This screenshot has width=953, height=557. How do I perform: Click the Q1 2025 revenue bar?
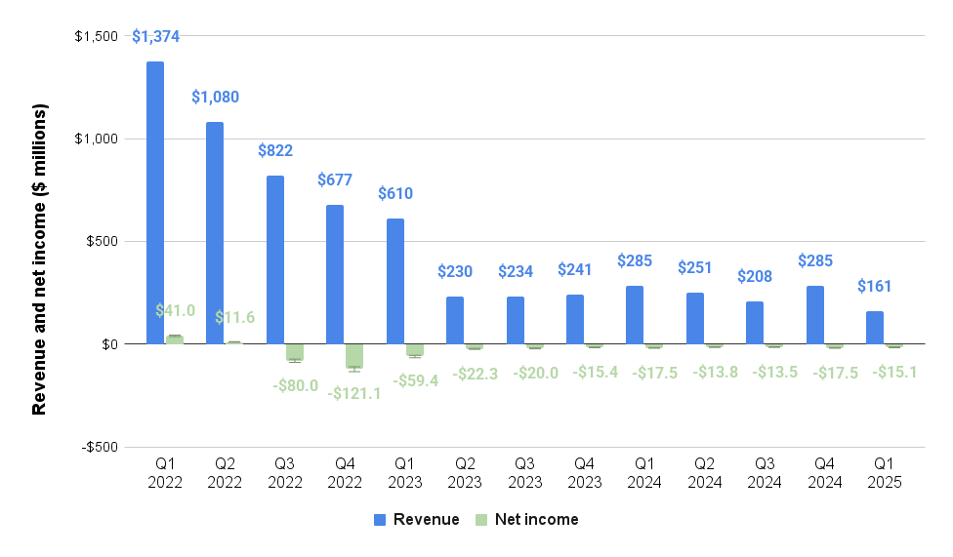coord(874,328)
